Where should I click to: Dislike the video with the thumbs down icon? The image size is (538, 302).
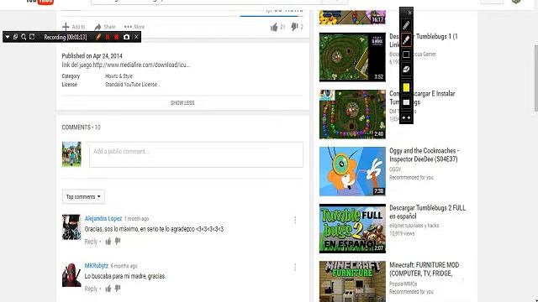coord(294,27)
